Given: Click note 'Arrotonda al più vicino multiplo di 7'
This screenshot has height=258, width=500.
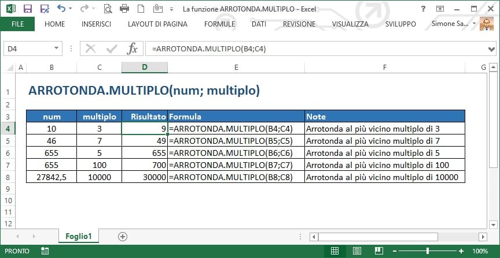Looking at the screenshot, I should point(373,141).
